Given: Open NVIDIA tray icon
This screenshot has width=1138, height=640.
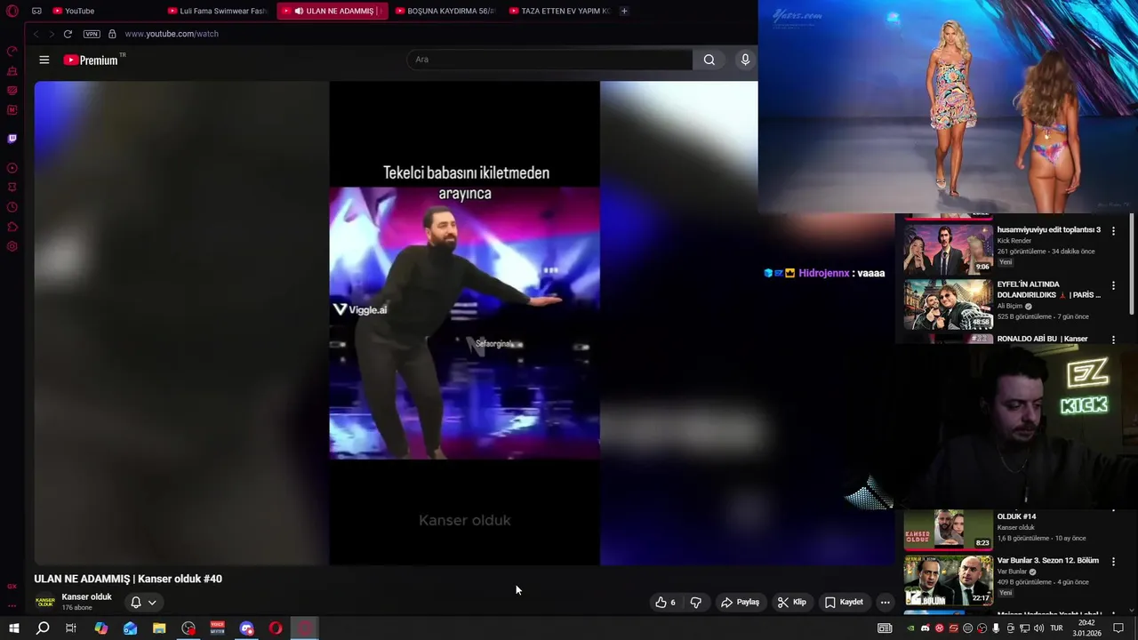Looking at the screenshot, I should tap(910, 628).
